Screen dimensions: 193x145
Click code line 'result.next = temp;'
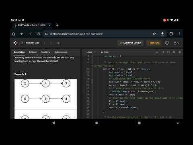[x=122, y=95]
